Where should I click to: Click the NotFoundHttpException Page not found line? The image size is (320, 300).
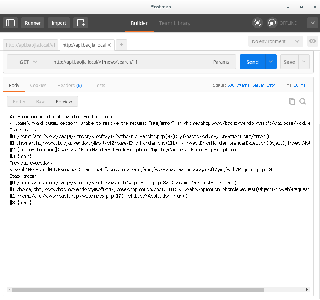(142, 170)
